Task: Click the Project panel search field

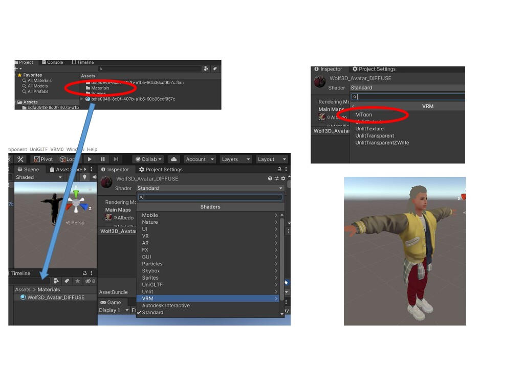Action: tap(150, 68)
